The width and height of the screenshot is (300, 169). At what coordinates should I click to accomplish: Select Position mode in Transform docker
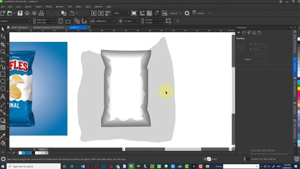click(239, 32)
